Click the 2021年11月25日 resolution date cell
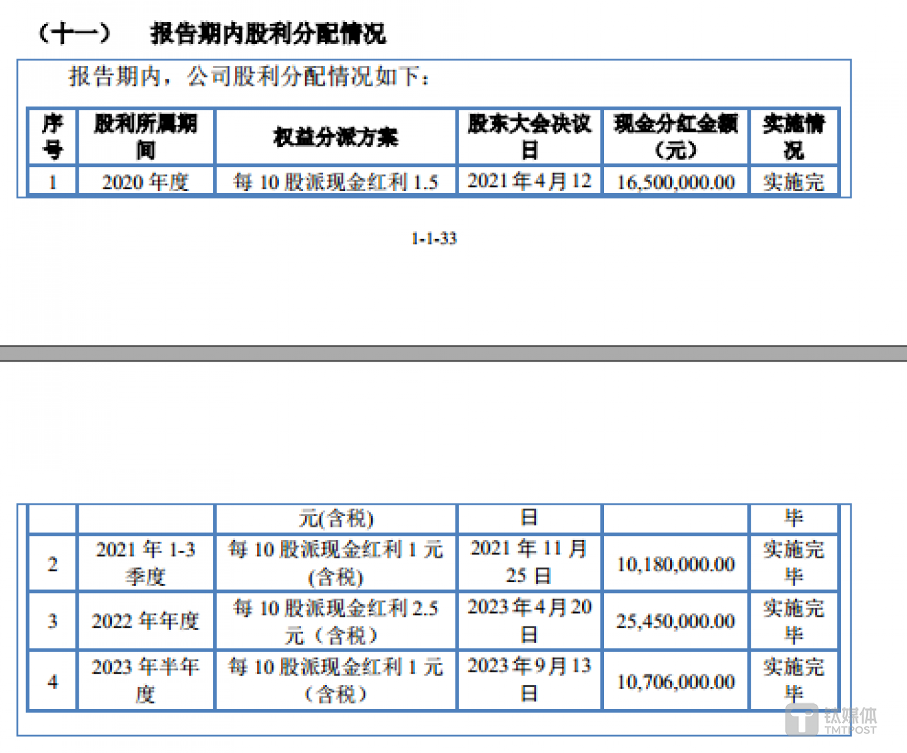The image size is (907, 753). [529, 562]
